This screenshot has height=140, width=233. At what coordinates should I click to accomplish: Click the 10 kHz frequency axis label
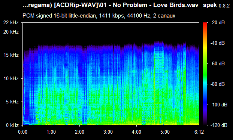point(11,78)
